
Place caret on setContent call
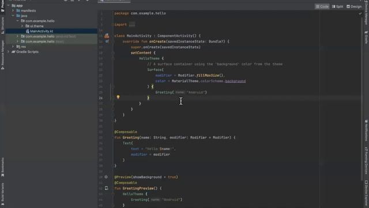pos(141,53)
